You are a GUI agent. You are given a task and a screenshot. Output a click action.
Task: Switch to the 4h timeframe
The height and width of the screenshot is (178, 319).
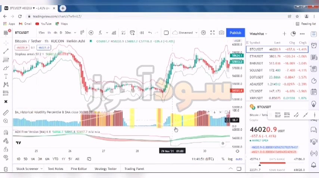tap(55, 33)
